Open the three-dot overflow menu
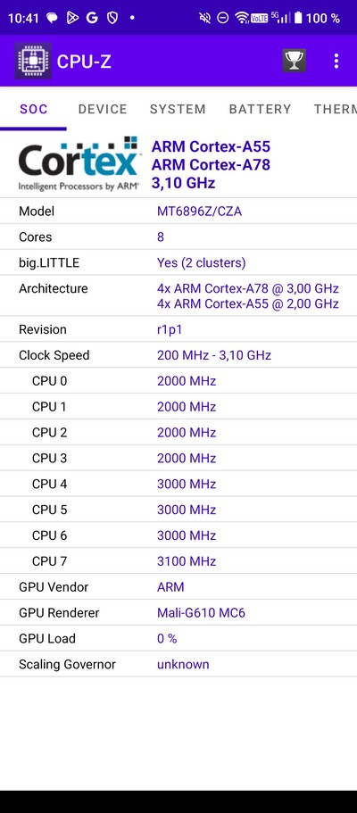Viewport: 357px width, 813px height. tap(336, 62)
